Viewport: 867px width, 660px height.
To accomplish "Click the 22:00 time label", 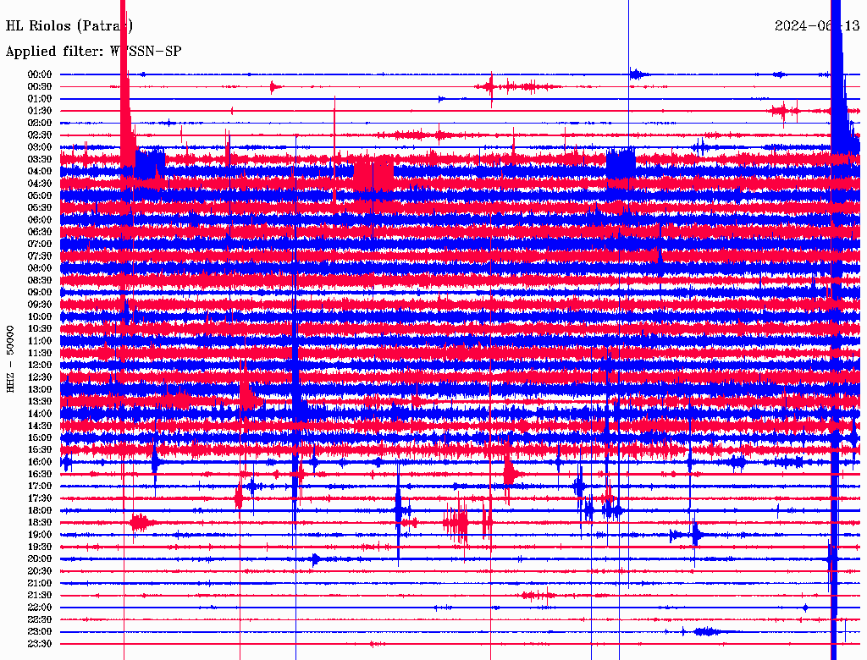I will 40,607.
